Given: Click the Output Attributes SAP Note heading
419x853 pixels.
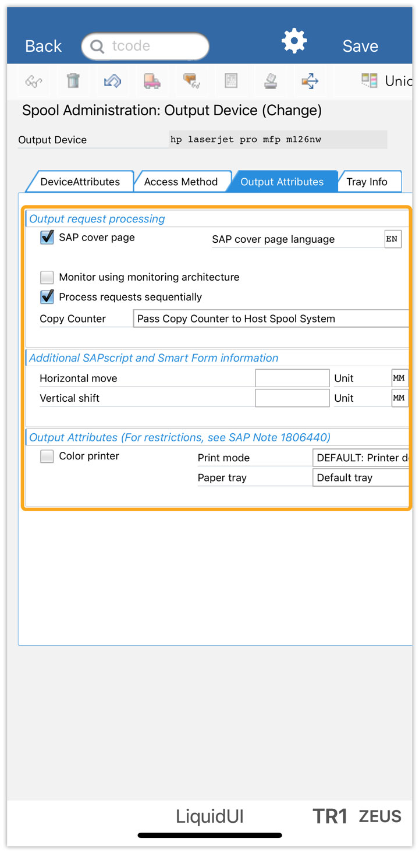Looking at the screenshot, I should coord(180,437).
